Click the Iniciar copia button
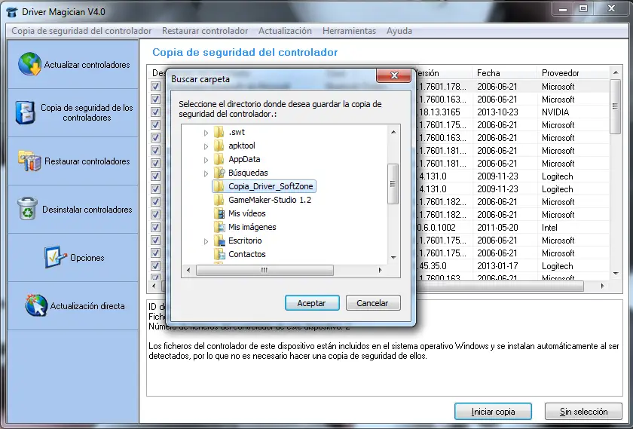 (x=493, y=411)
